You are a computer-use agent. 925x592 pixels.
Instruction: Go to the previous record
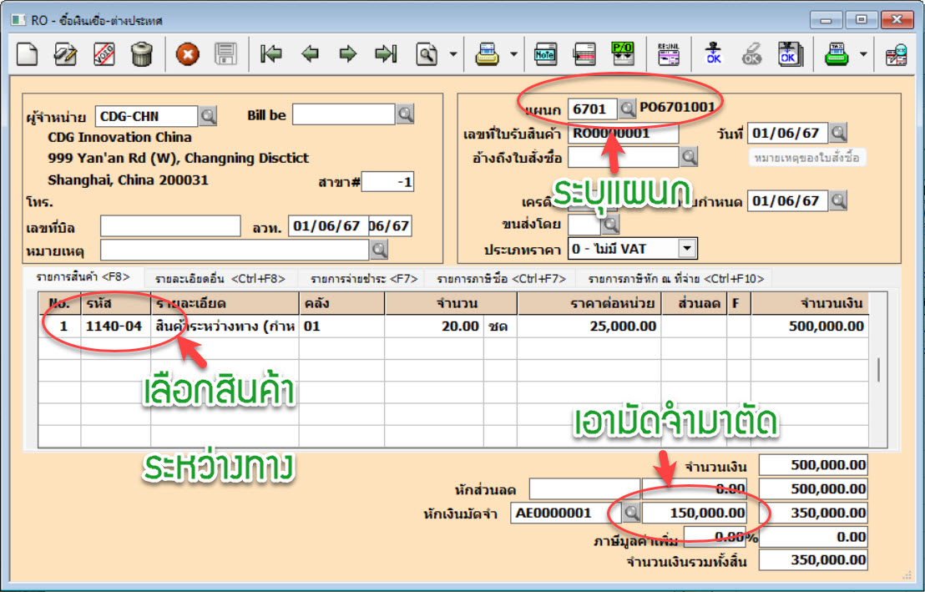(x=310, y=54)
